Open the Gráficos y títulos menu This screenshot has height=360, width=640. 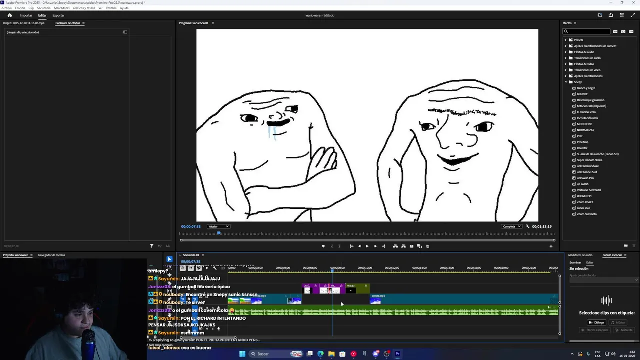pos(84,8)
